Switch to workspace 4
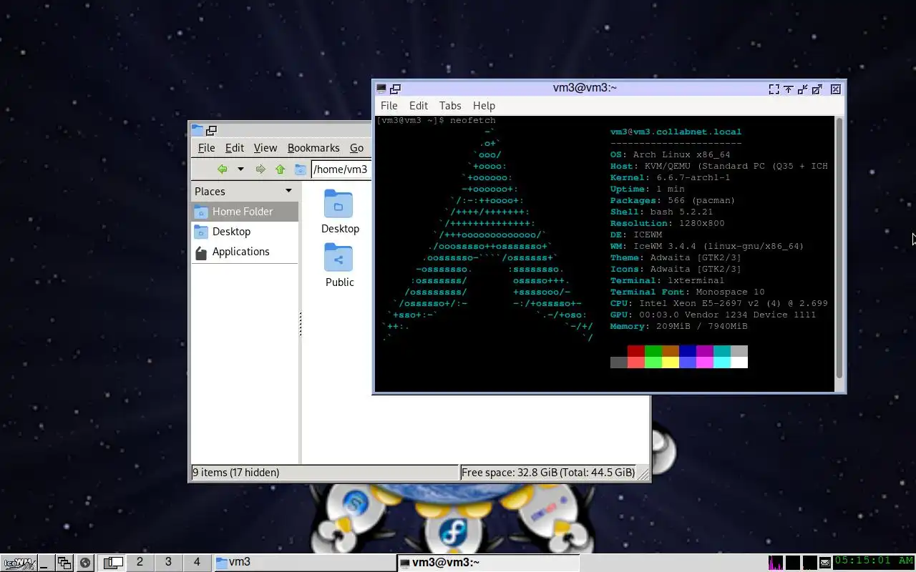This screenshot has height=572, width=916. tap(197, 562)
